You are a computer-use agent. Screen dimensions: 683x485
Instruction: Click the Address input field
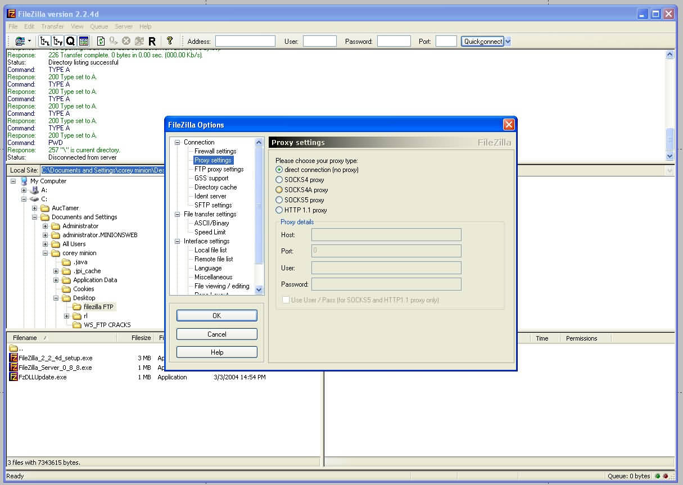(x=245, y=41)
